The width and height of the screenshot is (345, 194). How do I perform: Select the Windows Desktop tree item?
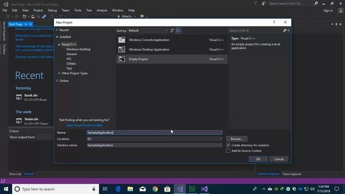point(78,49)
